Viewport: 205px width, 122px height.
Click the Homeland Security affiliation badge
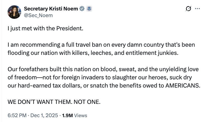[x=89, y=9]
